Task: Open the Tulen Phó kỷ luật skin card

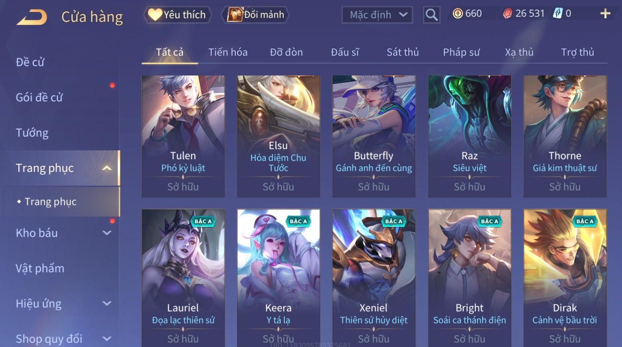Action: tap(183, 136)
